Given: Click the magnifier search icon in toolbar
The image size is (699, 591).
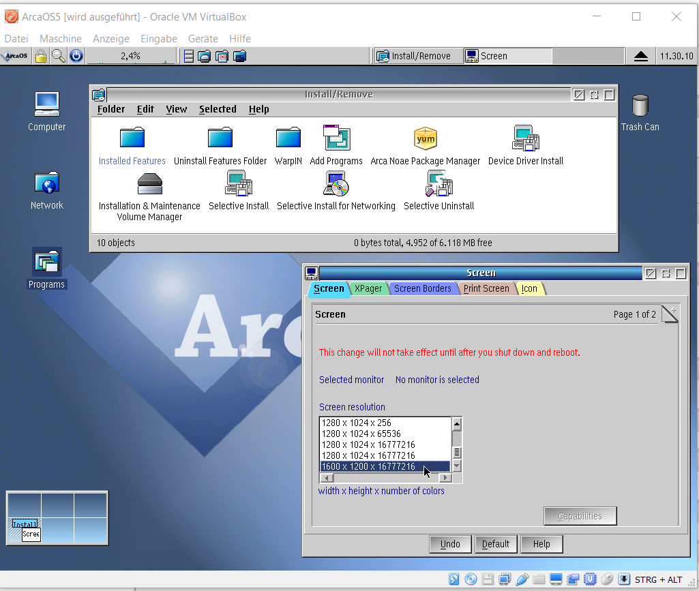Looking at the screenshot, I should tap(59, 56).
